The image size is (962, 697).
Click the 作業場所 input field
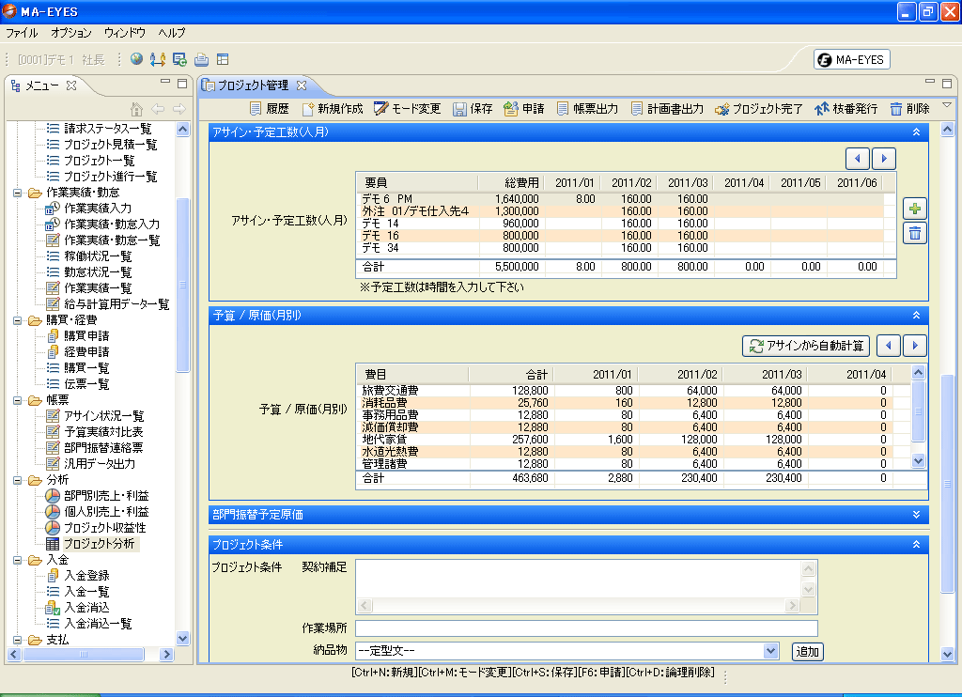(x=586, y=628)
